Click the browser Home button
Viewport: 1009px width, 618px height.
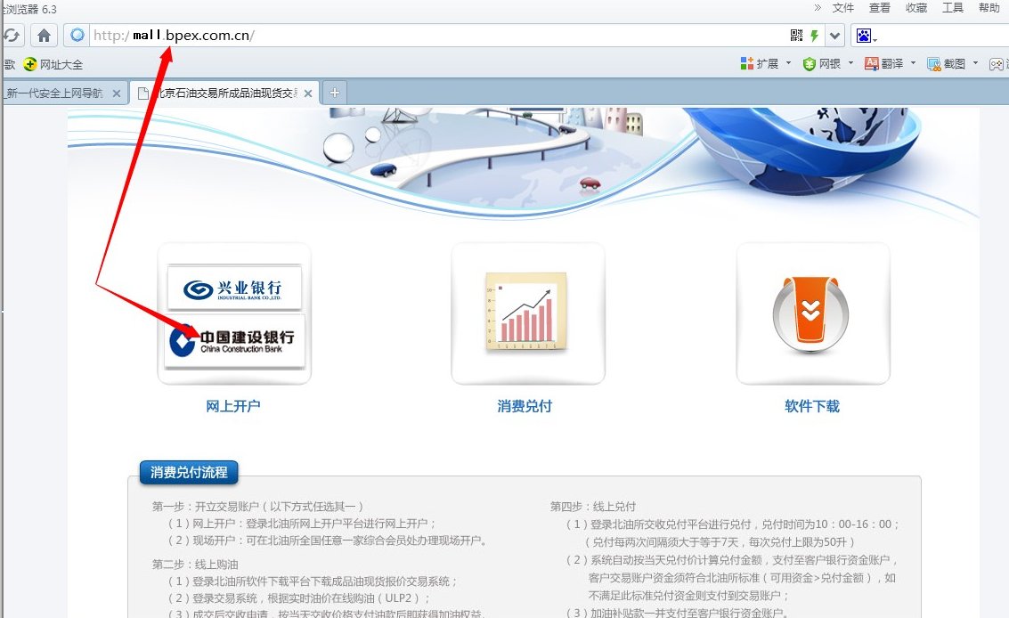click(45, 36)
